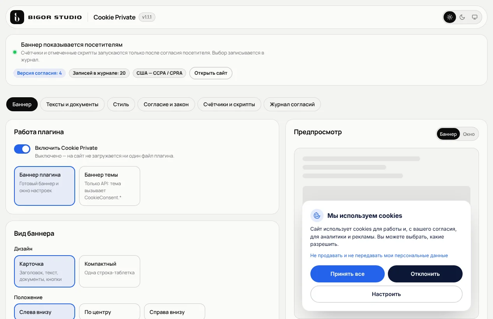Set position to По центру
Image resolution: width=493 pixels, height=319 pixels.
(x=109, y=312)
